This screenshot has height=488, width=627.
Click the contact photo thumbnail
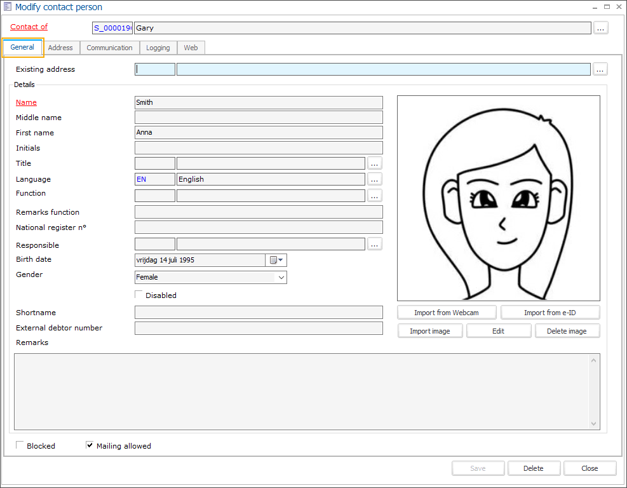(498, 198)
